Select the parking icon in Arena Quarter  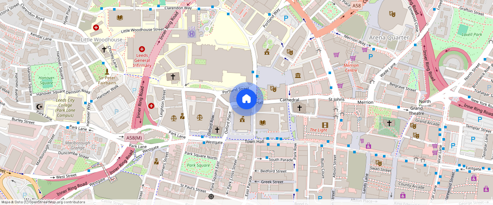(371, 56)
